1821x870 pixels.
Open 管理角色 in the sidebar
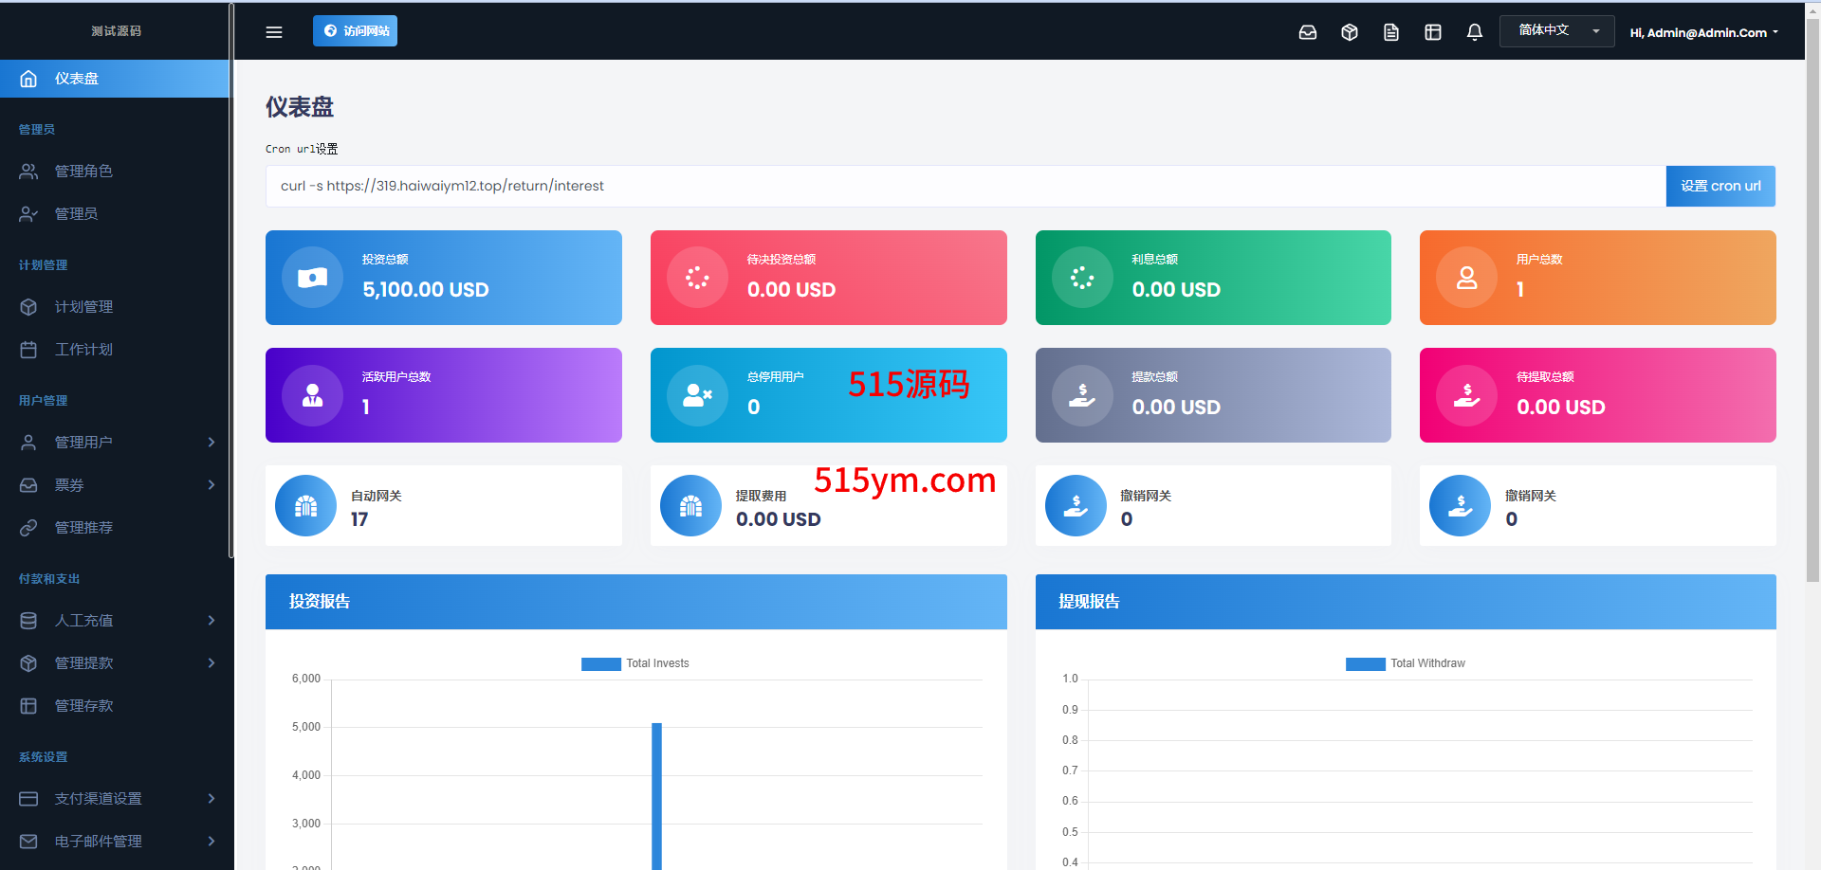point(83,172)
